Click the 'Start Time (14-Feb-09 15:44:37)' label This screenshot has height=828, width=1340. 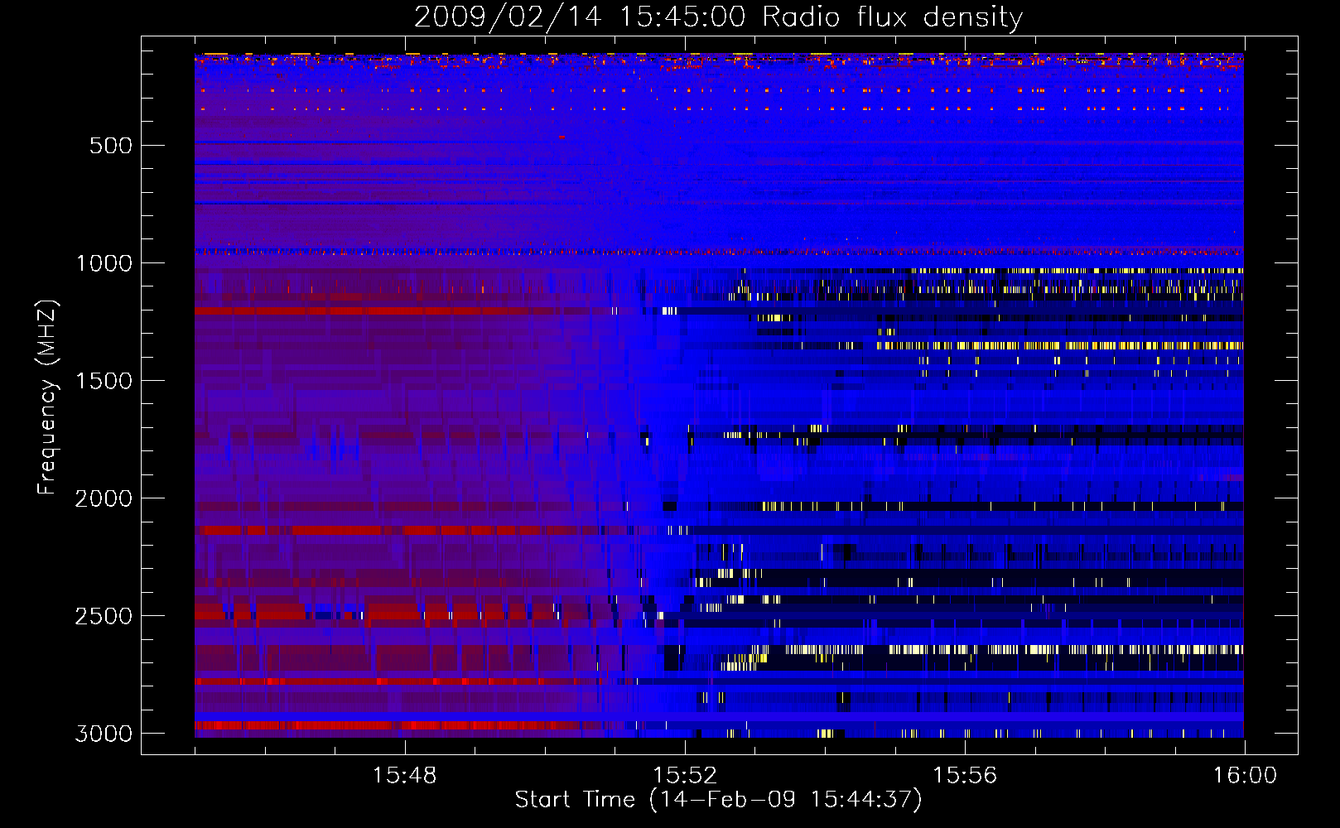[718, 800]
